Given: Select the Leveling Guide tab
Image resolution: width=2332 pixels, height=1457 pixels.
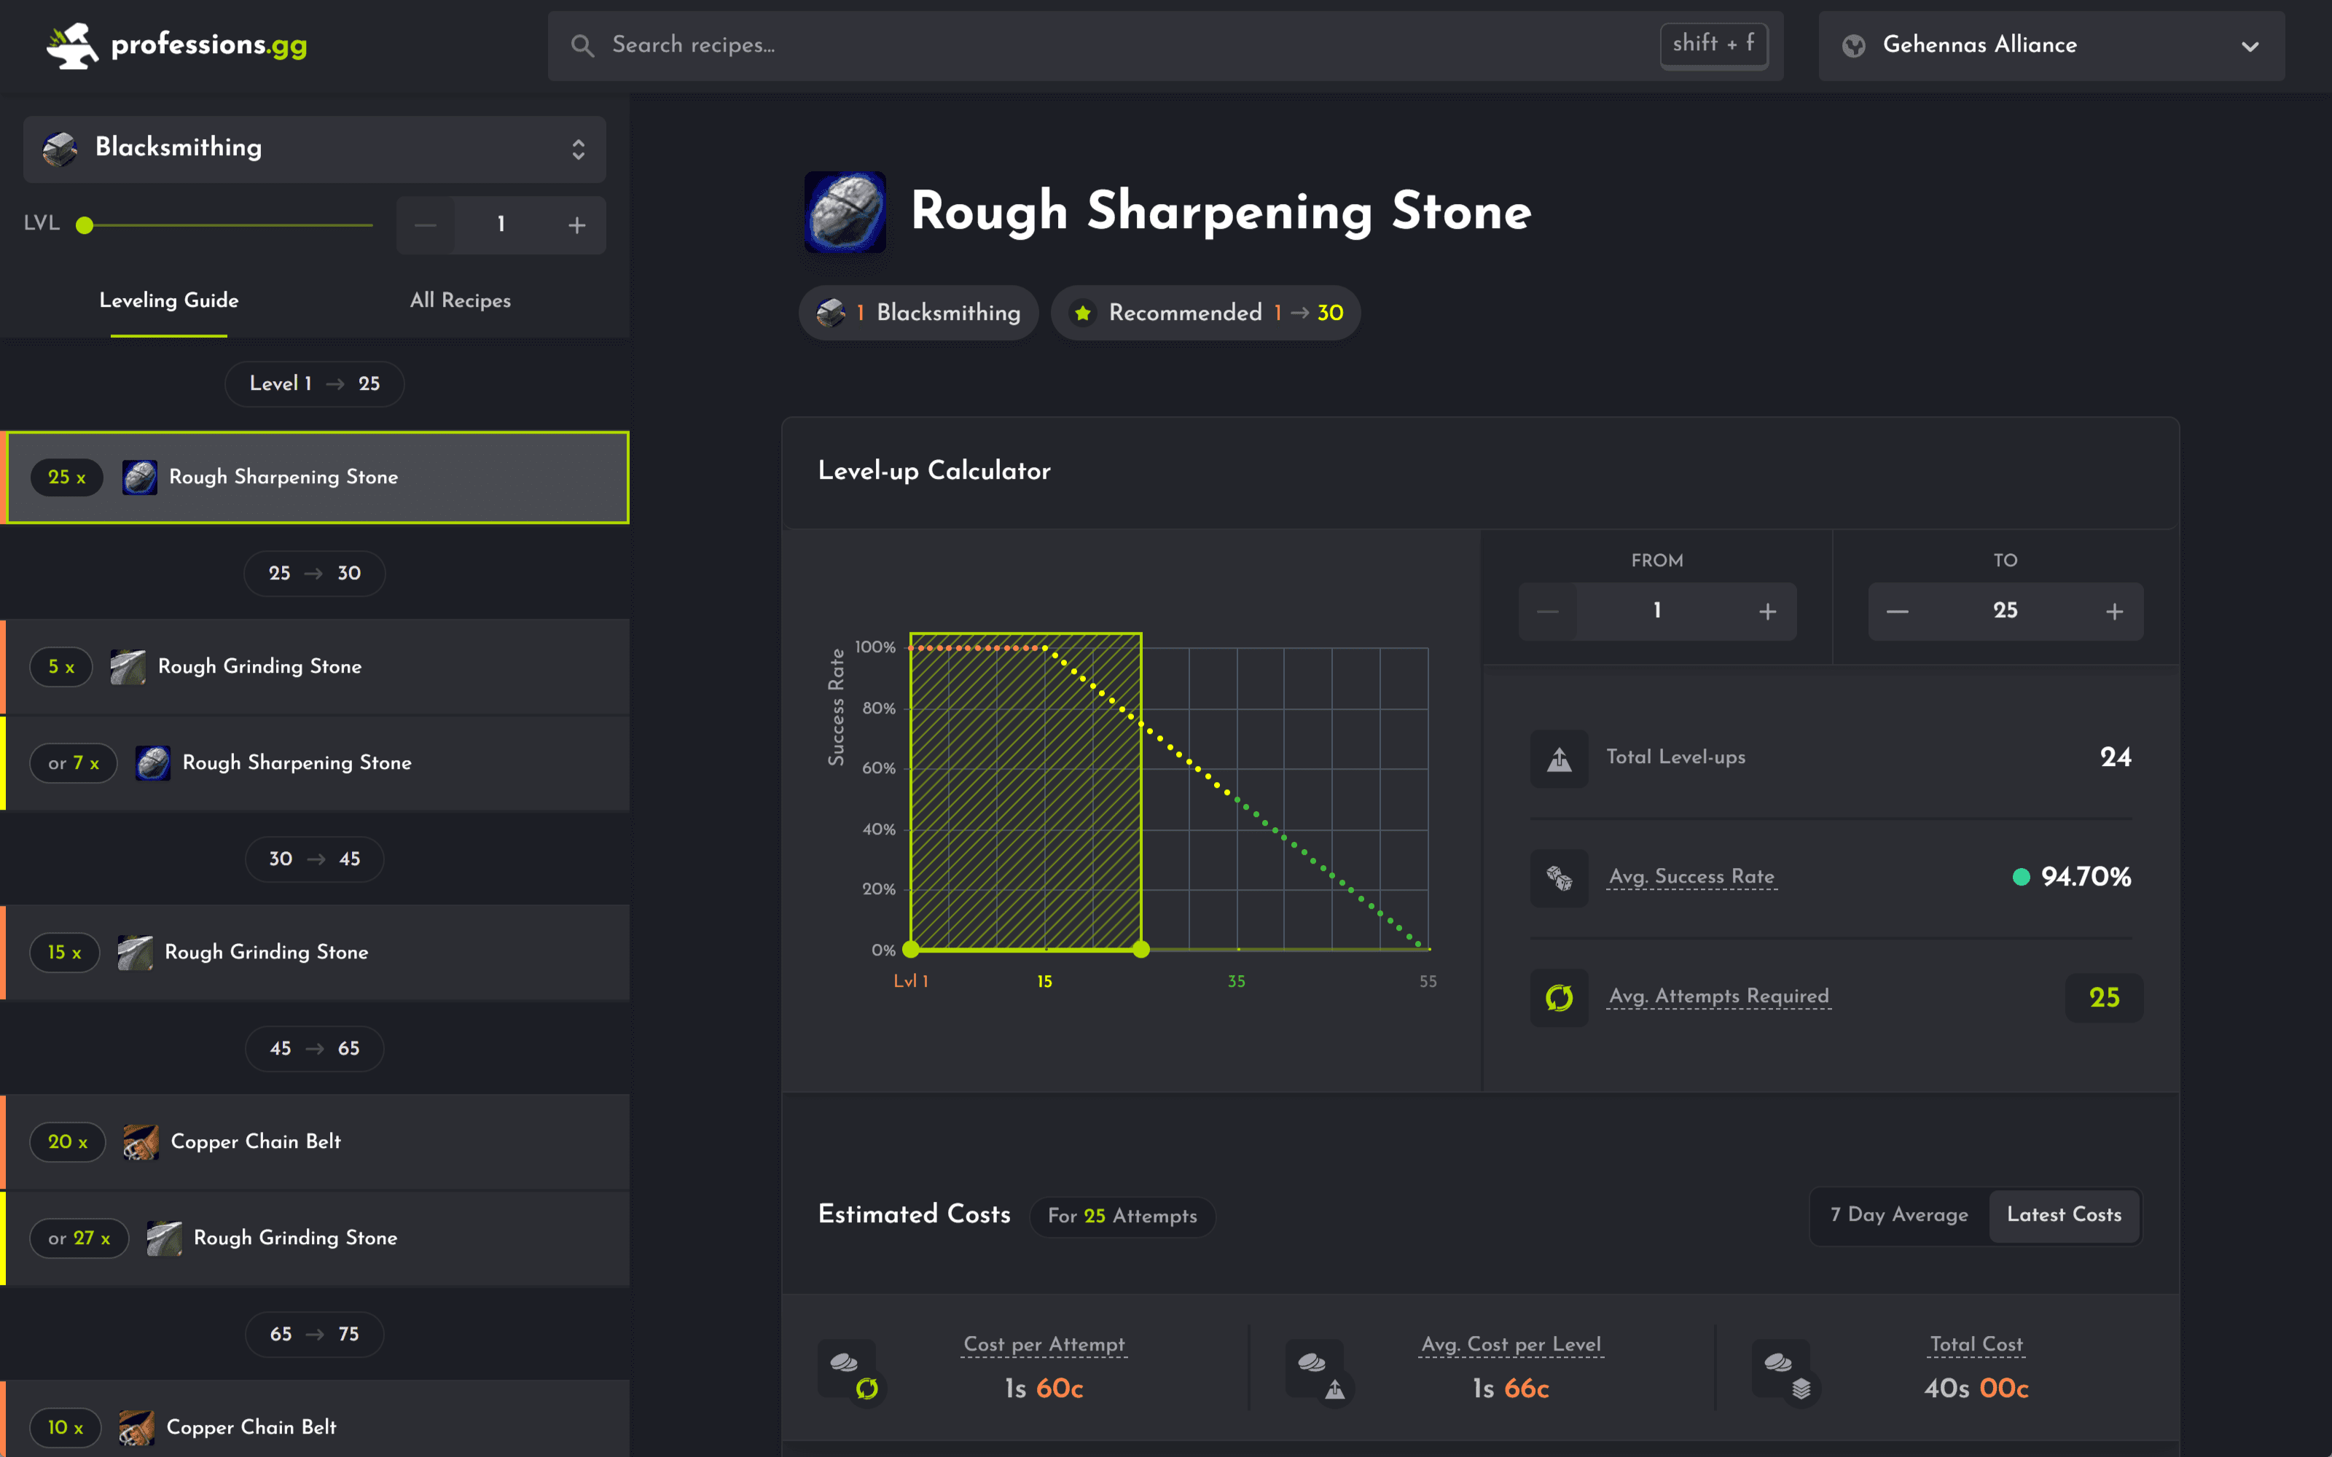Looking at the screenshot, I should click(168, 300).
